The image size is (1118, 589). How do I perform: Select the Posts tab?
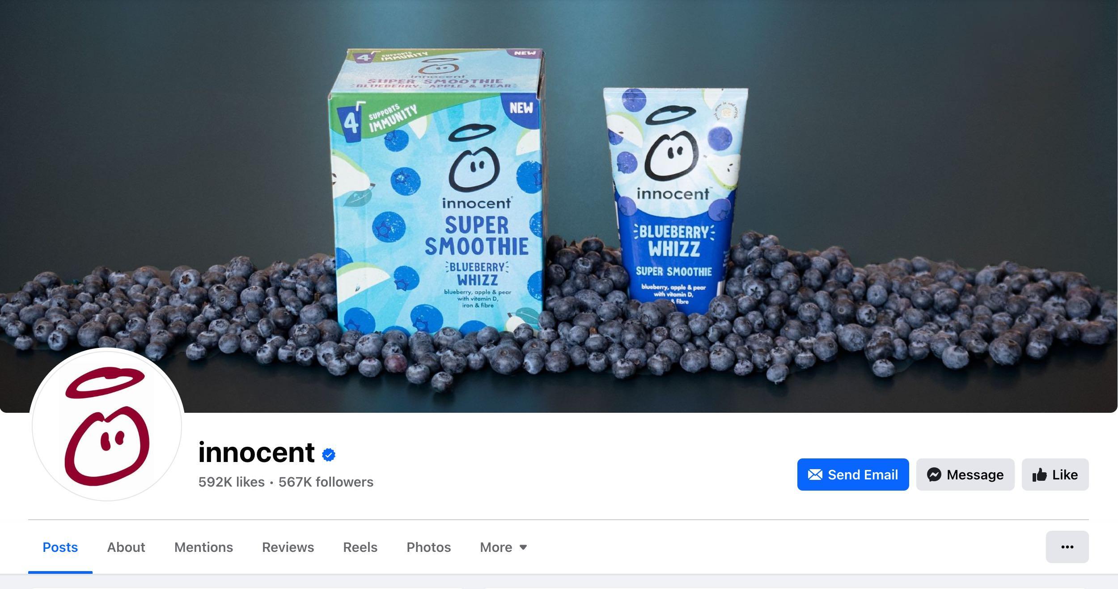pyautogui.click(x=60, y=547)
